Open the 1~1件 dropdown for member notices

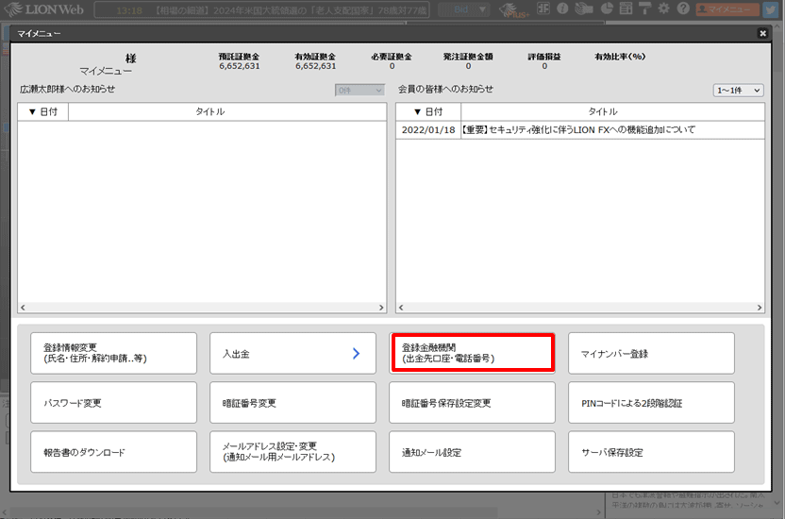(x=738, y=90)
